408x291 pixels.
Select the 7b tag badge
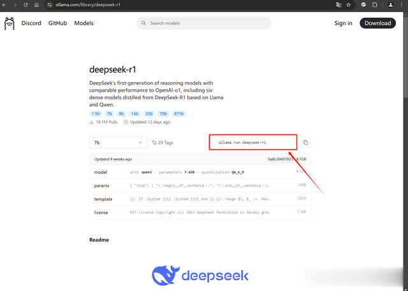(x=109, y=113)
